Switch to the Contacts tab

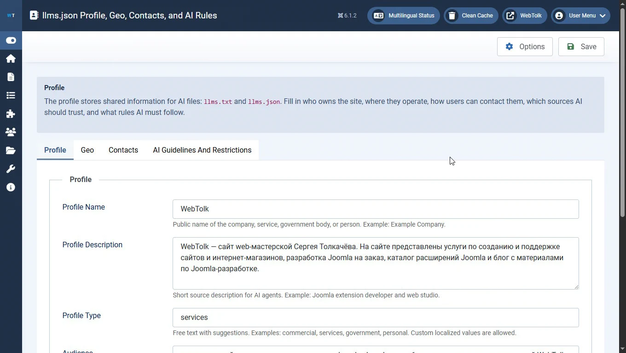123,150
